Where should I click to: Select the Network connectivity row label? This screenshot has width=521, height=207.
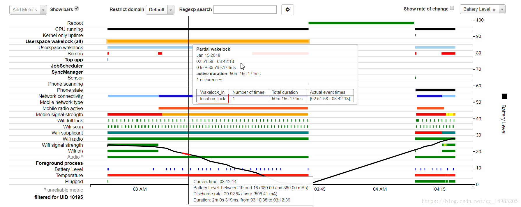(x=61, y=96)
